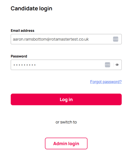Viewport: 132px width, 155px height.
Task: Click empty space after email address text
Action: point(101,39)
